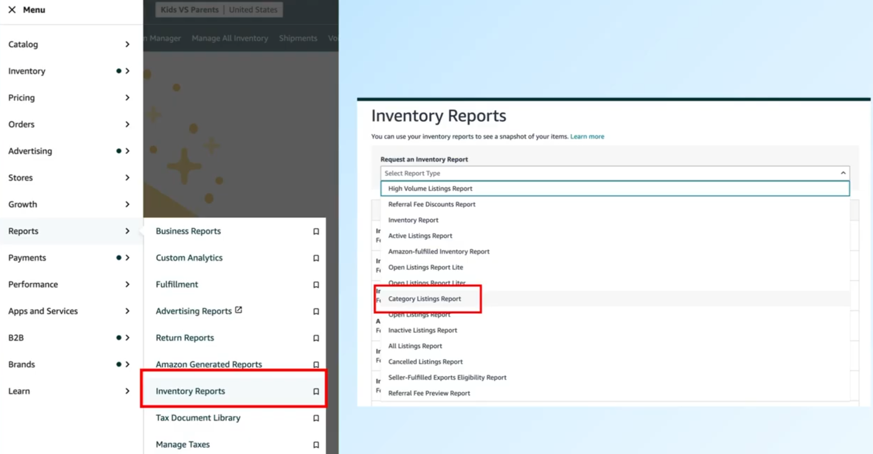Viewport: 873px width, 454px height.
Task: Bookmark the Custom Analytics entry
Action: pyautogui.click(x=316, y=258)
